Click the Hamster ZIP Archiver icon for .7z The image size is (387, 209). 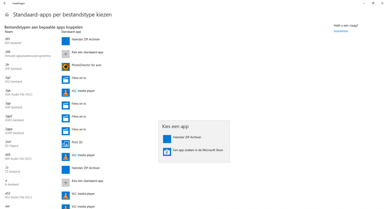pos(66,170)
